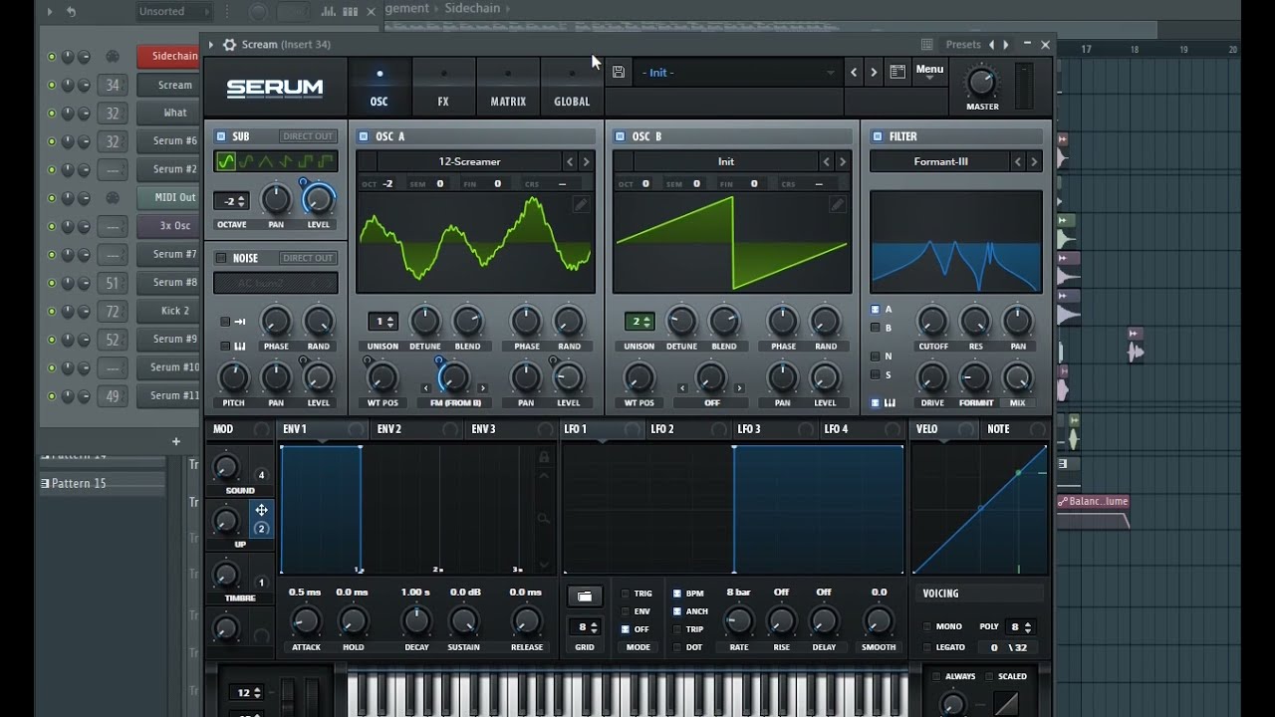Disable OSC B power switch
This screenshot has height=717, width=1275.
(620, 136)
